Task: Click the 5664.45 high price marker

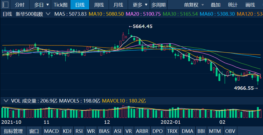Action: click(x=142, y=26)
